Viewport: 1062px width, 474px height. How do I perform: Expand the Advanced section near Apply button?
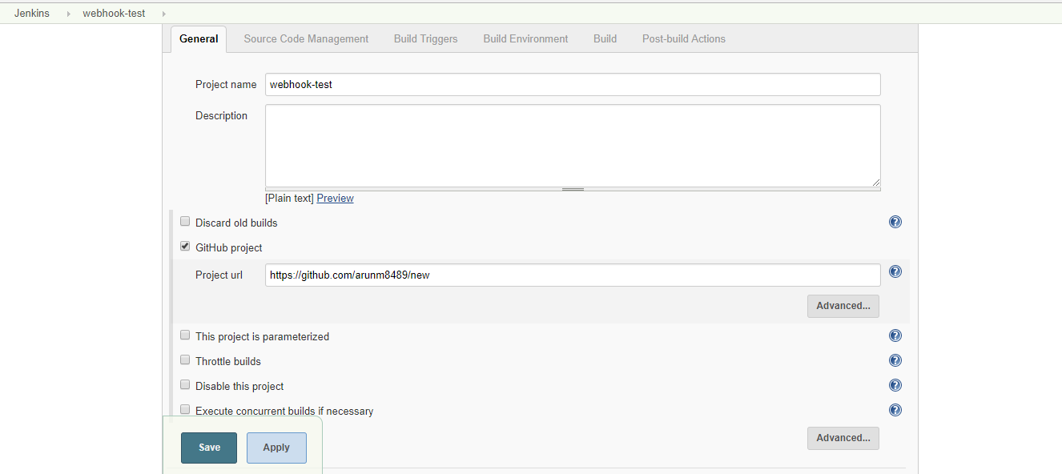click(x=843, y=438)
